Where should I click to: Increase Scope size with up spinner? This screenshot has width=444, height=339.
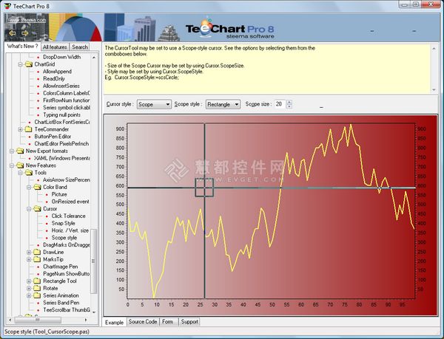click(x=289, y=102)
